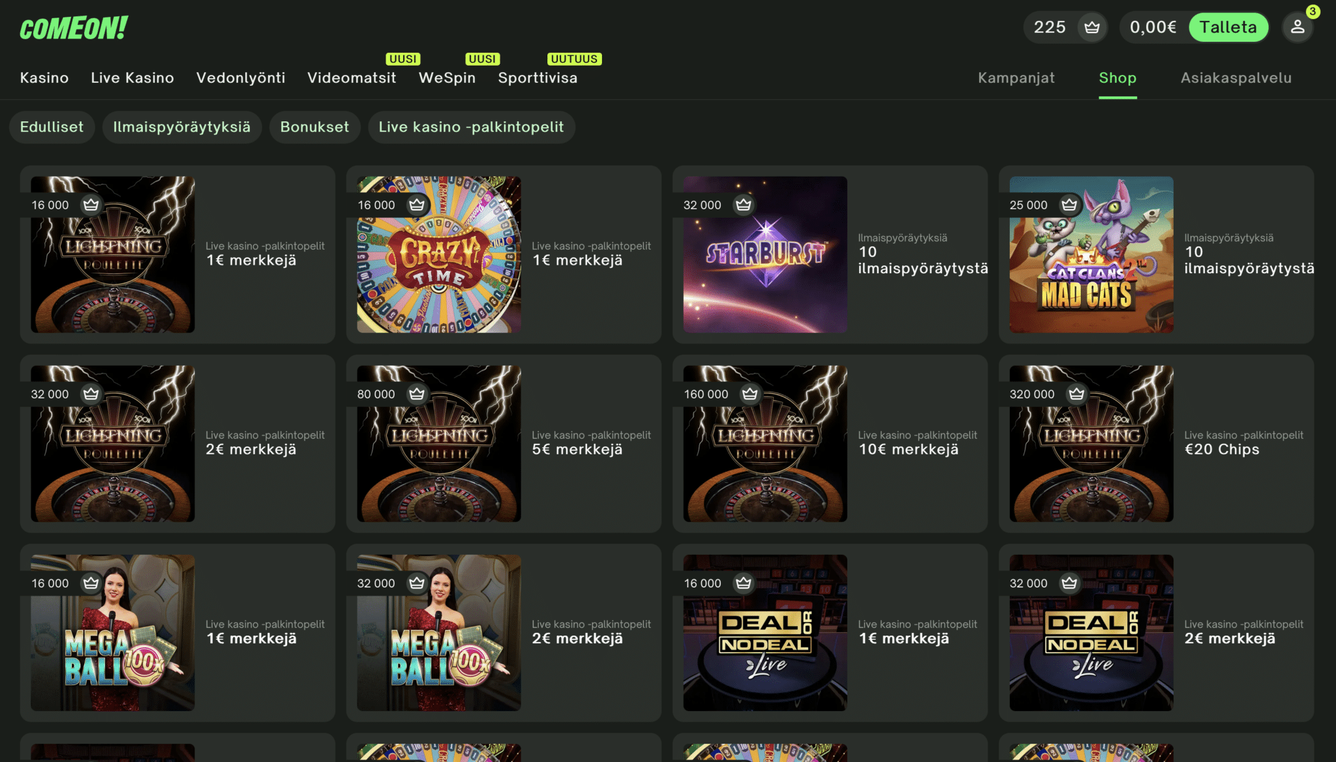Click 2€ merkkejä on Mega Ball card
Image resolution: width=1336 pixels, height=762 pixels.
pos(577,639)
